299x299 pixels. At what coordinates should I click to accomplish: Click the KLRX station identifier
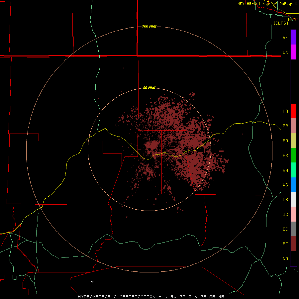170,297
